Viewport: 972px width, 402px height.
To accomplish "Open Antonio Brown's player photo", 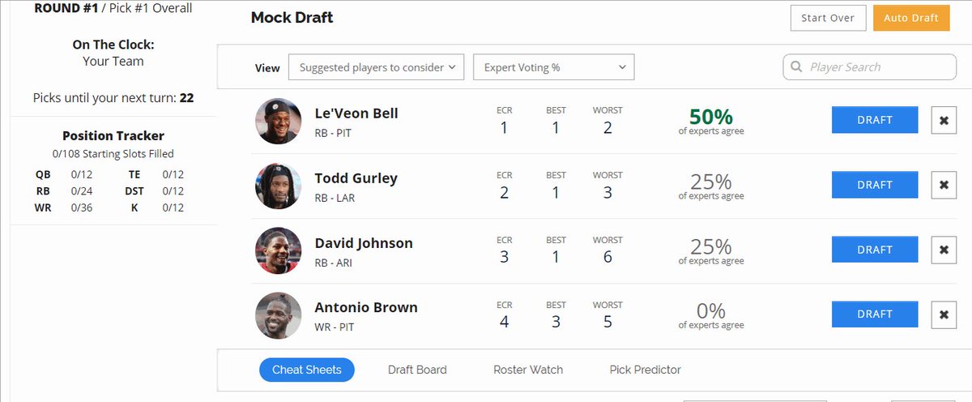I will pos(278,315).
